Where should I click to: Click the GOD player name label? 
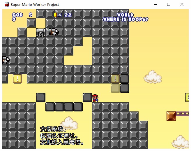pyautogui.click(x=17, y=15)
